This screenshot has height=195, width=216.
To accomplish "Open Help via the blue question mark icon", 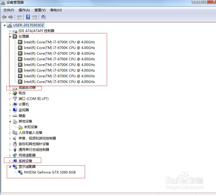I will pos(28,17).
